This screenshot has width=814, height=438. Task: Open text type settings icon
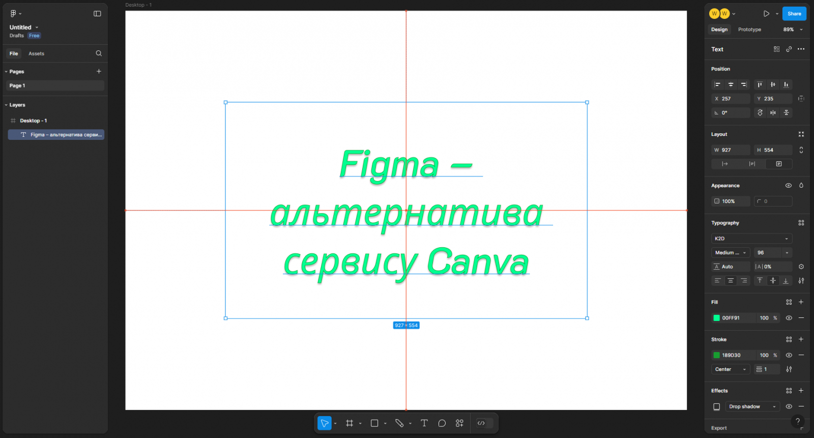pyautogui.click(x=801, y=281)
